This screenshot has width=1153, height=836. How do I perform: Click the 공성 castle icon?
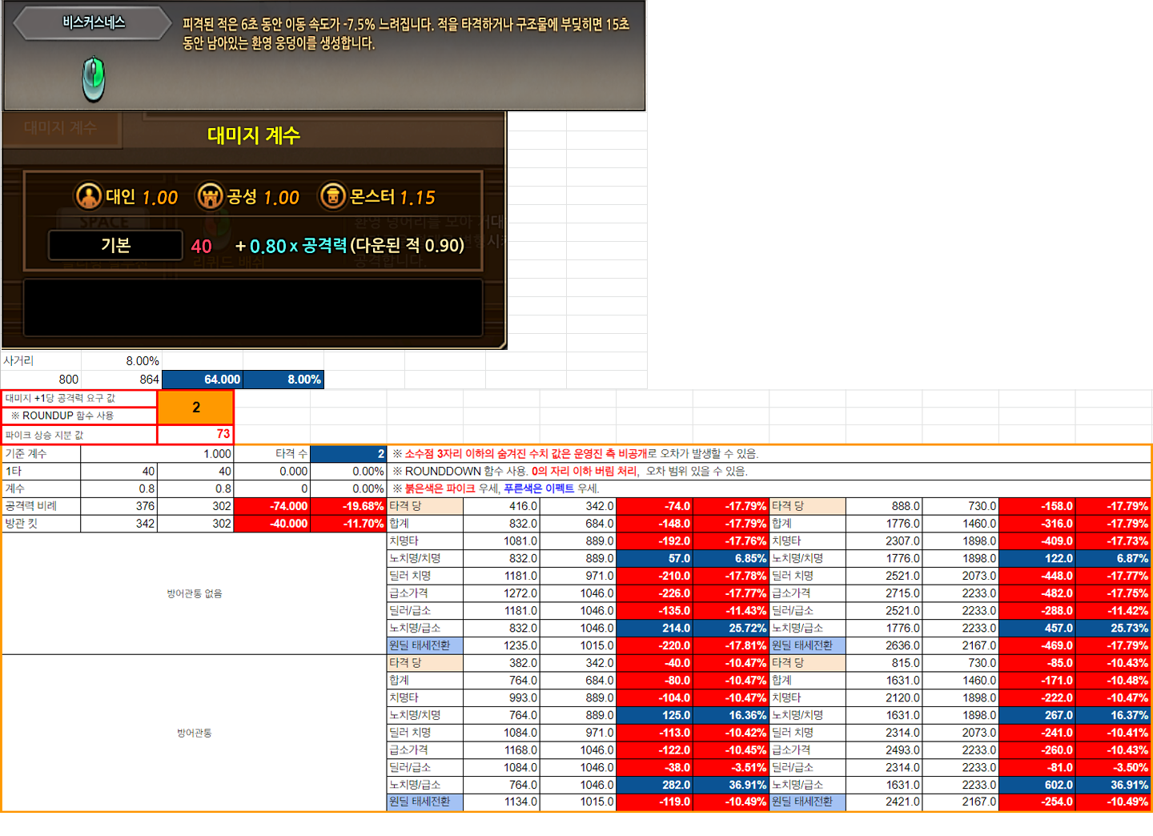pyautogui.click(x=210, y=196)
